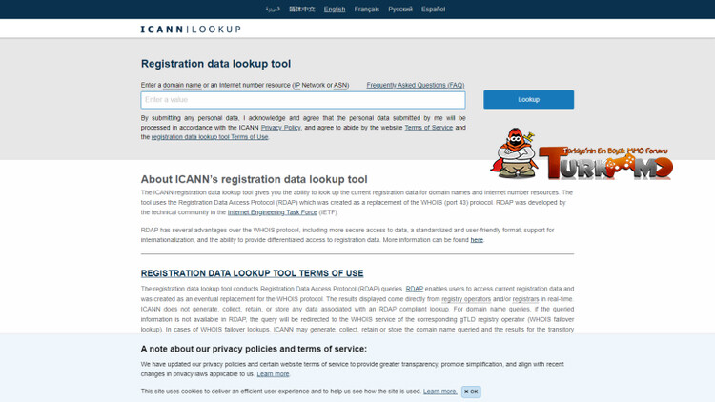Open Learn more link about privacy laws
Viewport: 715px width, 402px height.
273,374
